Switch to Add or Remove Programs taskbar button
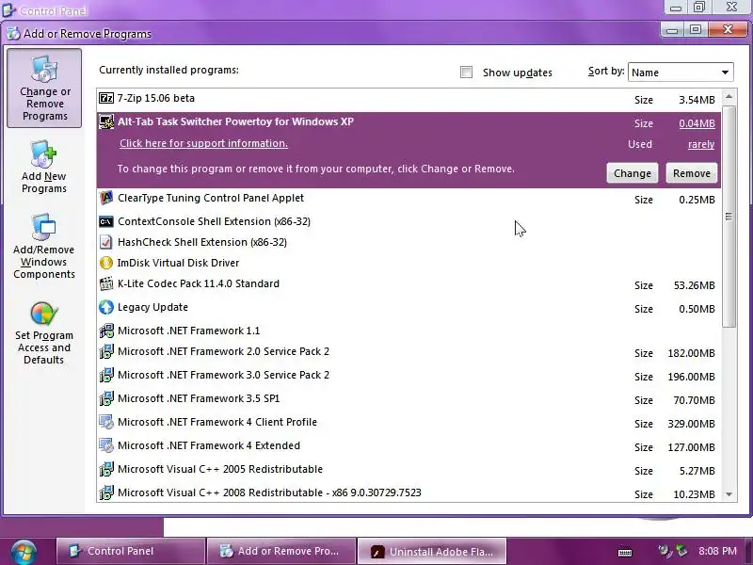The height and width of the screenshot is (565, 753). pyautogui.click(x=281, y=551)
